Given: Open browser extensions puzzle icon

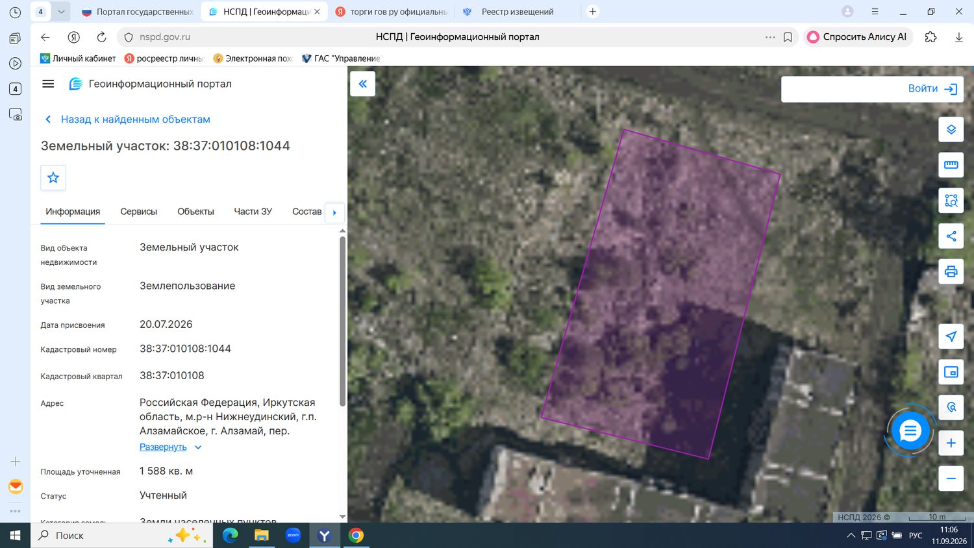Looking at the screenshot, I should click(931, 37).
